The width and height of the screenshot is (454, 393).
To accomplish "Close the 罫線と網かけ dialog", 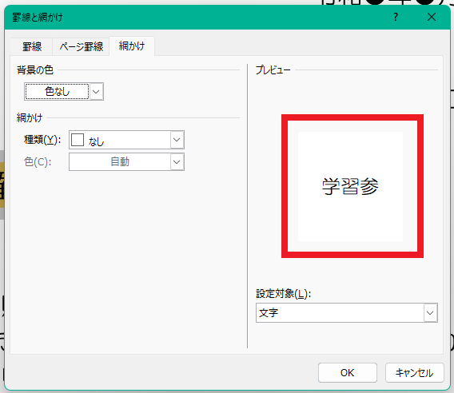I will pos(432,17).
